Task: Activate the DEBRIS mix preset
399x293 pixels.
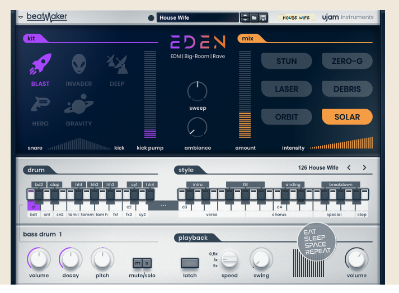Action: [x=347, y=89]
